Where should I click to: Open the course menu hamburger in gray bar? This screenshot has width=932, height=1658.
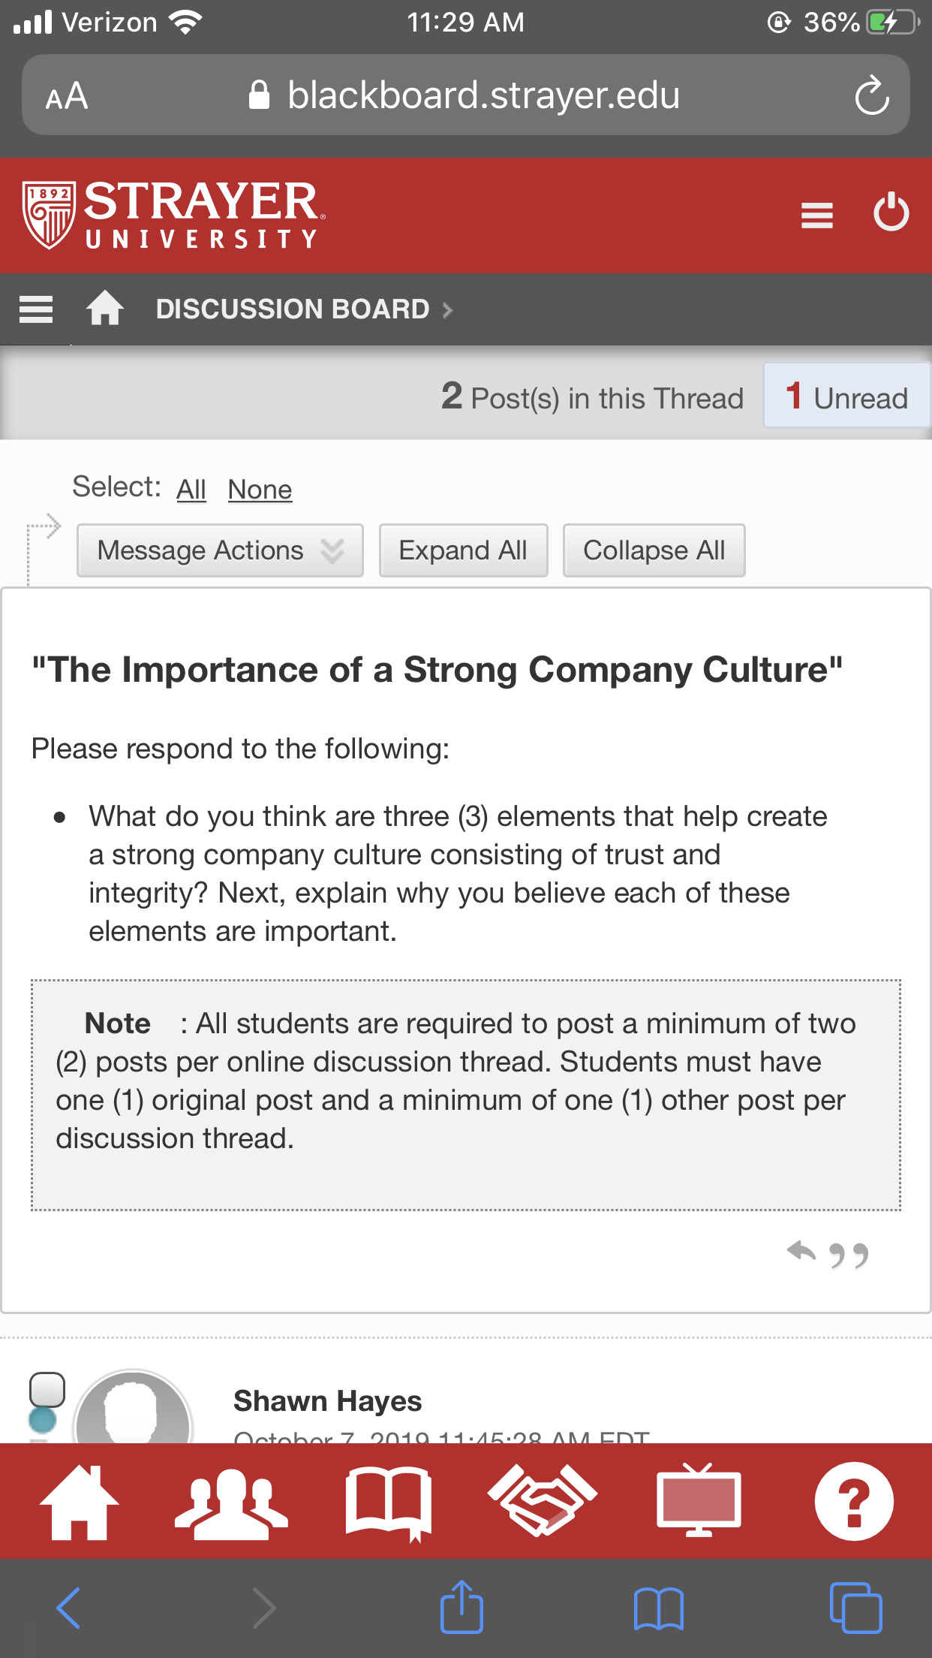pos(36,309)
